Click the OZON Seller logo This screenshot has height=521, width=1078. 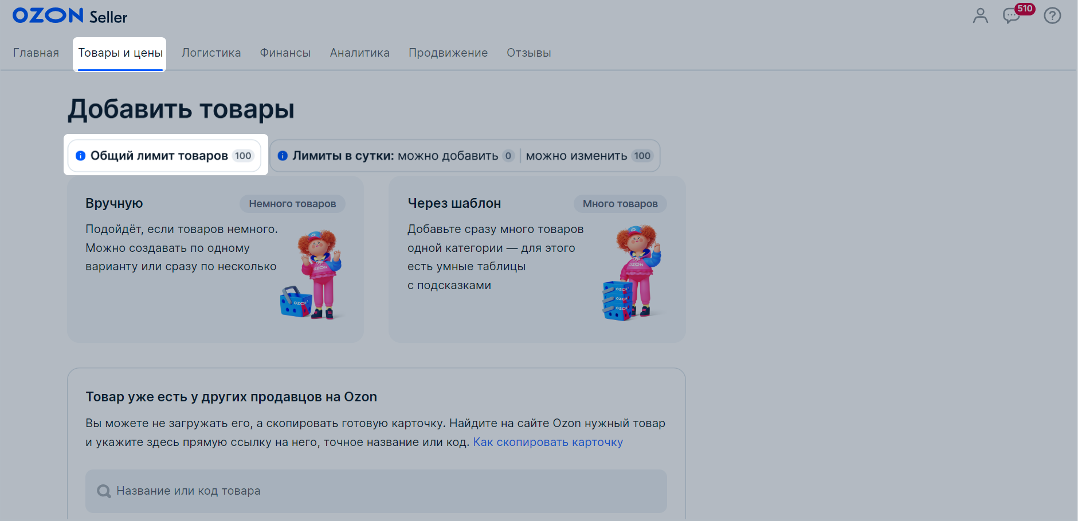pyautogui.click(x=70, y=16)
